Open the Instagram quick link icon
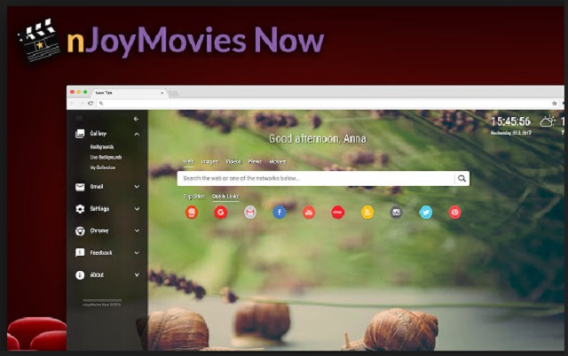The height and width of the screenshot is (356, 568). click(397, 213)
